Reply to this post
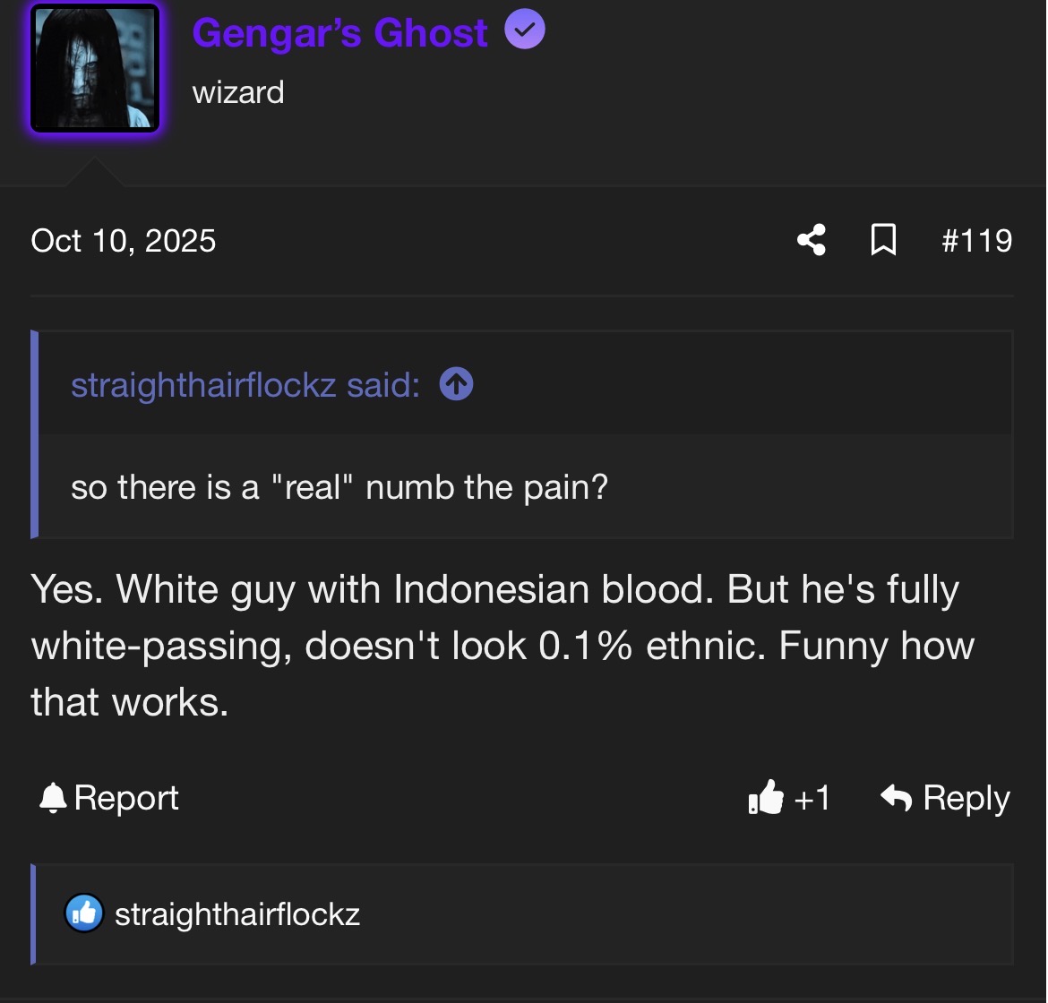The height and width of the screenshot is (1003, 1048). tap(945, 798)
